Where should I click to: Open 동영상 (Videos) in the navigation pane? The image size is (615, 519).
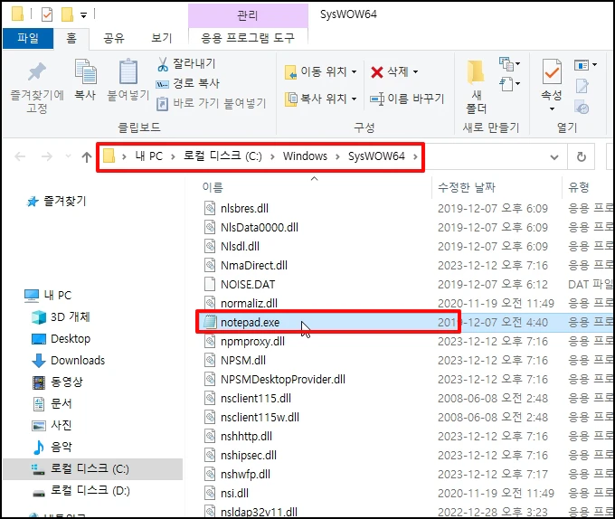[x=57, y=382]
